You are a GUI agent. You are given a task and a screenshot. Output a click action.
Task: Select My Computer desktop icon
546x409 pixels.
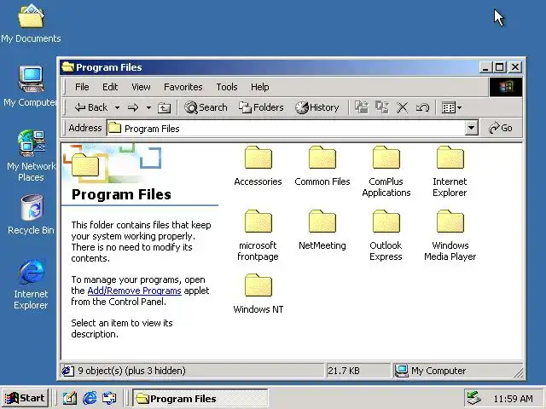(x=31, y=87)
